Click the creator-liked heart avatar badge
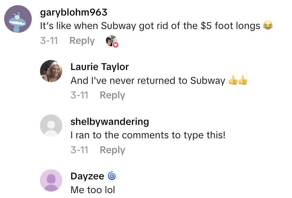This screenshot has width=292, height=198. [x=111, y=41]
